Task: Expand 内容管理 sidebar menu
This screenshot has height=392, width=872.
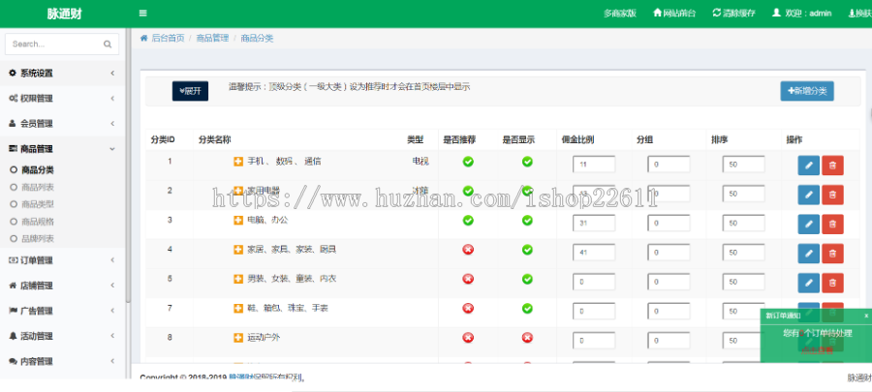Action: (63, 361)
